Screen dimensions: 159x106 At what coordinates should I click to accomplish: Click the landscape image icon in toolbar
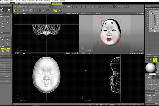pos(127,7)
